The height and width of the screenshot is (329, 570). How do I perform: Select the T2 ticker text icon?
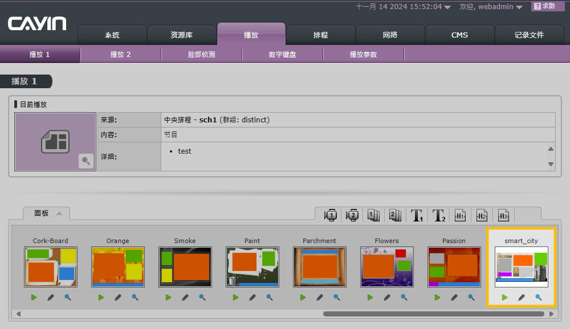(x=439, y=215)
